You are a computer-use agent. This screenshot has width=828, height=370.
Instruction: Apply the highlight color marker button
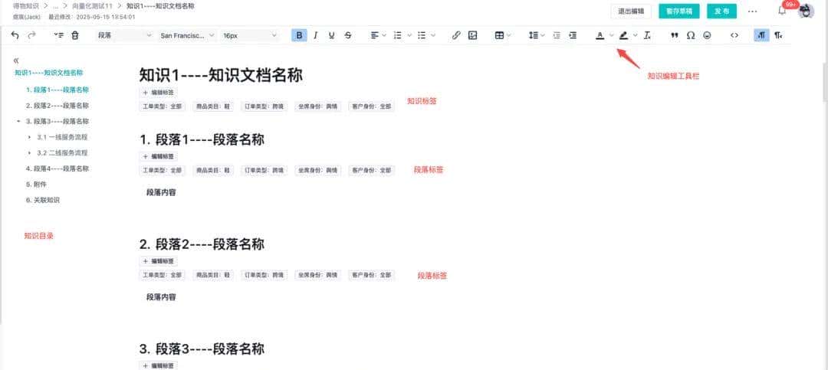[x=623, y=35]
